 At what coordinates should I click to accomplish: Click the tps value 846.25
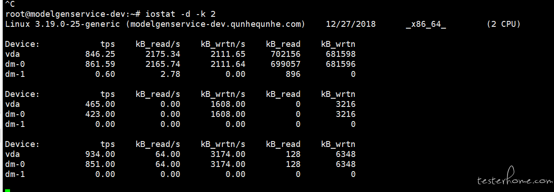point(100,54)
